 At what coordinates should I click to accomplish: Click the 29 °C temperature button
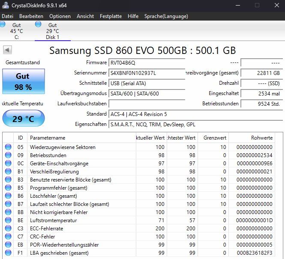coord(24,118)
